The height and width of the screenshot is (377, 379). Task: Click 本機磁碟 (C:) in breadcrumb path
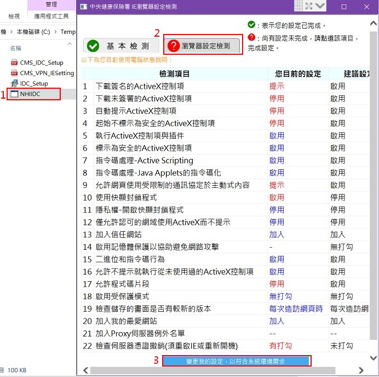pyautogui.click(x=33, y=32)
